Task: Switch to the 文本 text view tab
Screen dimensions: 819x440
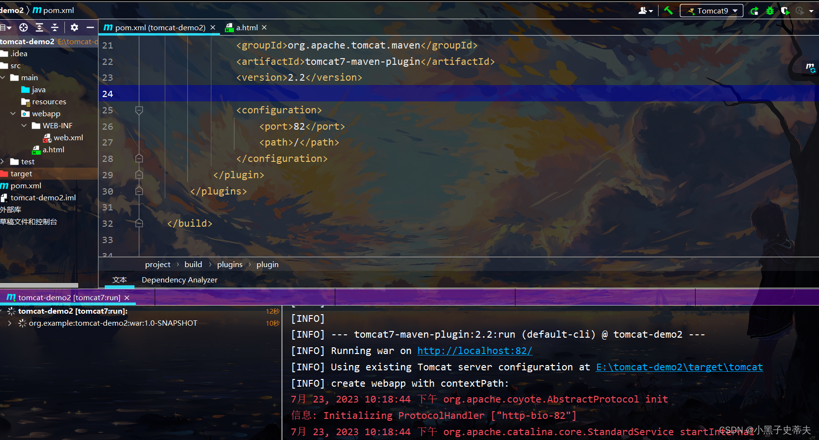Action: click(120, 280)
